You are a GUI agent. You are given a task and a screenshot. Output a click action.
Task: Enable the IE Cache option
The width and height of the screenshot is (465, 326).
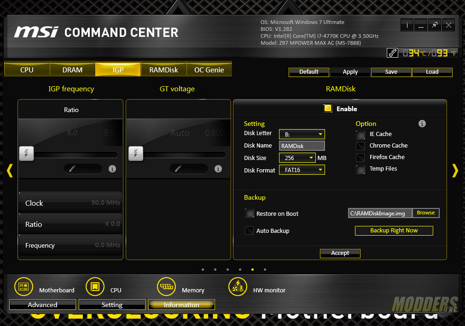coord(360,135)
